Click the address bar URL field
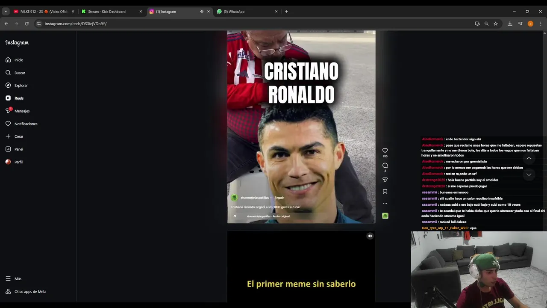 click(x=256, y=24)
